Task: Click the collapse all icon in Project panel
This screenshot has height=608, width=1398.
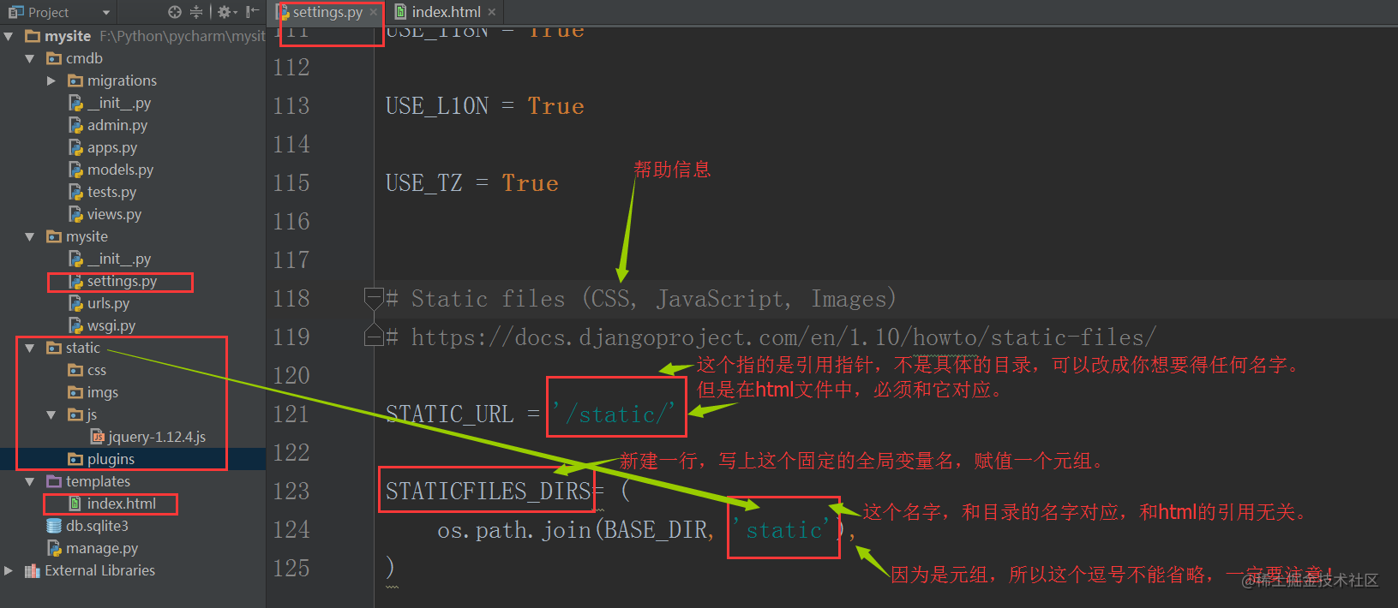Action: 196,12
